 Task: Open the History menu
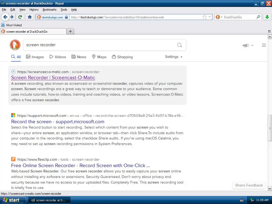34,10
